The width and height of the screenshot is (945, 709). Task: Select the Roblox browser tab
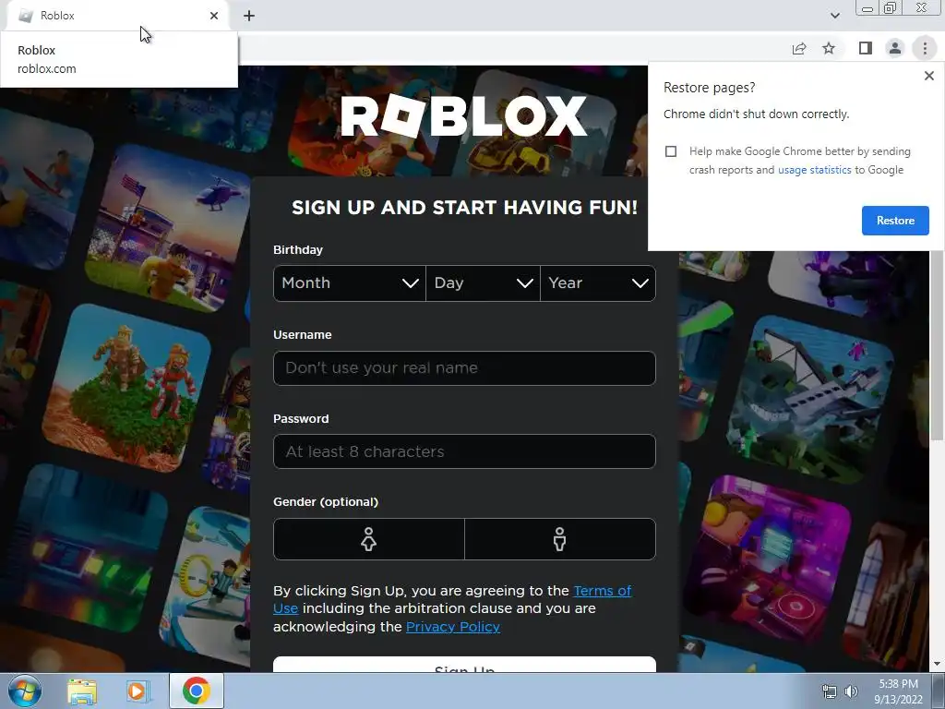click(117, 16)
